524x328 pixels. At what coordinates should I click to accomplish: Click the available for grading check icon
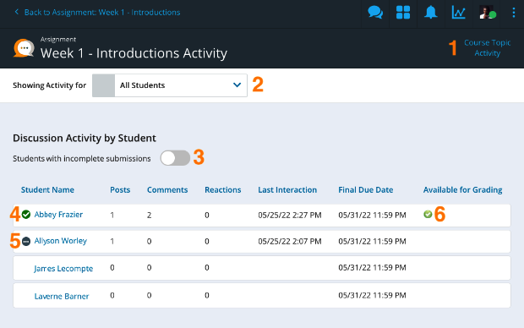point(428,214)
